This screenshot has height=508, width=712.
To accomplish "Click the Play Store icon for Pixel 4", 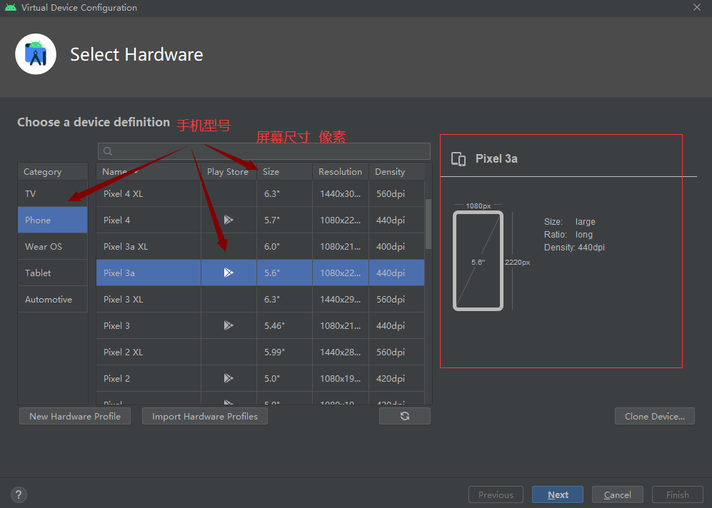I will point(229,220).
